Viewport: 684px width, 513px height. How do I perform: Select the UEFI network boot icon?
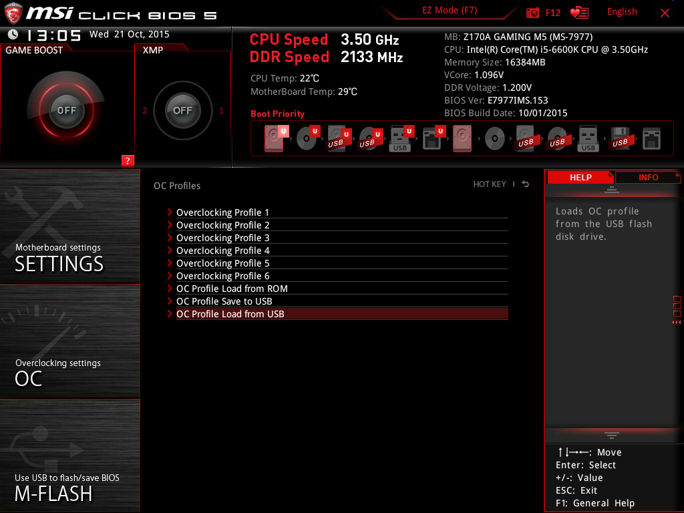(x=434, y=138)
